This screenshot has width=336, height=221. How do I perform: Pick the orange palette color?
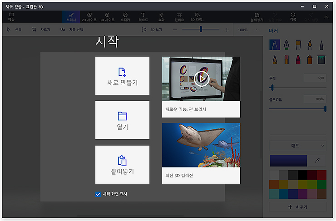coord(274,184)
